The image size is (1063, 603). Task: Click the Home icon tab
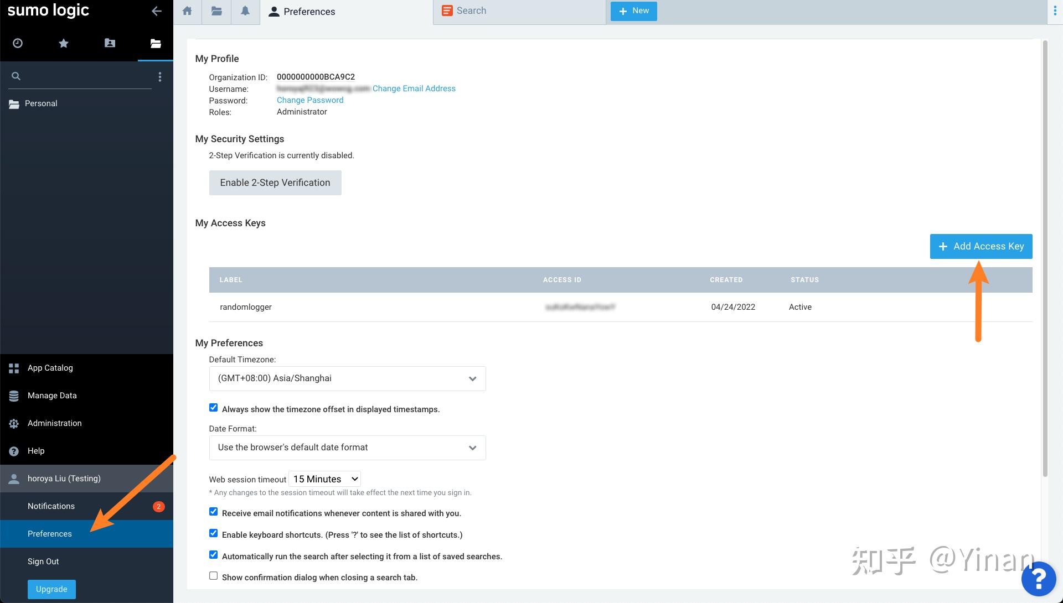(187, 11)
